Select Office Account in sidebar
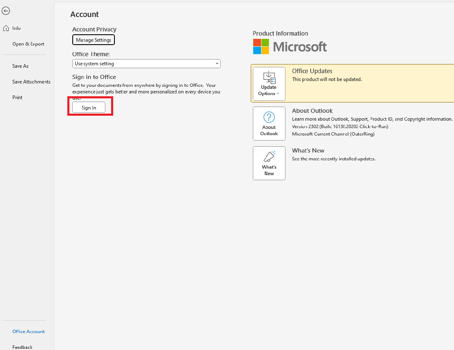This screenshot has height=350, width=454. [28, 331]
